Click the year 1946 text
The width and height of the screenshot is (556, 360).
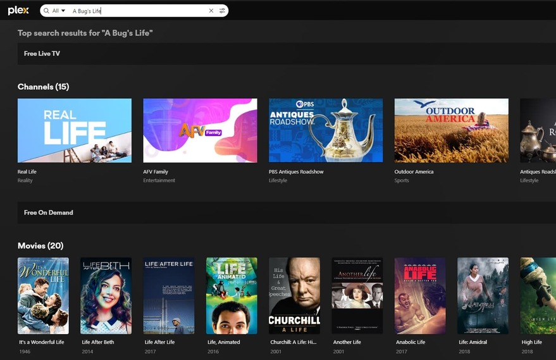coord(25,352)
